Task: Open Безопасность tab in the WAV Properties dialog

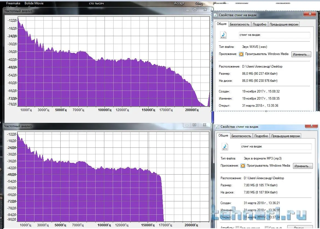Action: (240, 24)
